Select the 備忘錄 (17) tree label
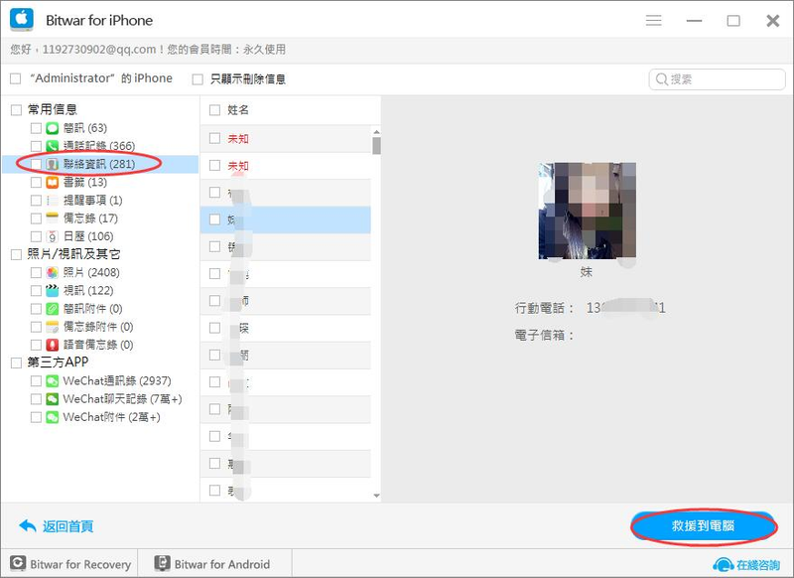Screen dimensions: 794x578 point(90,218)
